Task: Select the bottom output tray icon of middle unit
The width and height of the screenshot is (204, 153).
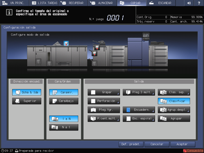Action: (x=94, y=63)
